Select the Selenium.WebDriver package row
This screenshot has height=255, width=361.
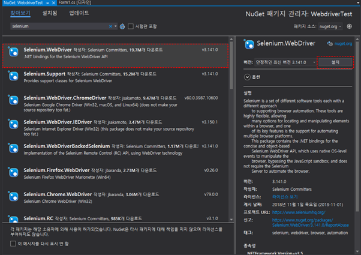115,56
